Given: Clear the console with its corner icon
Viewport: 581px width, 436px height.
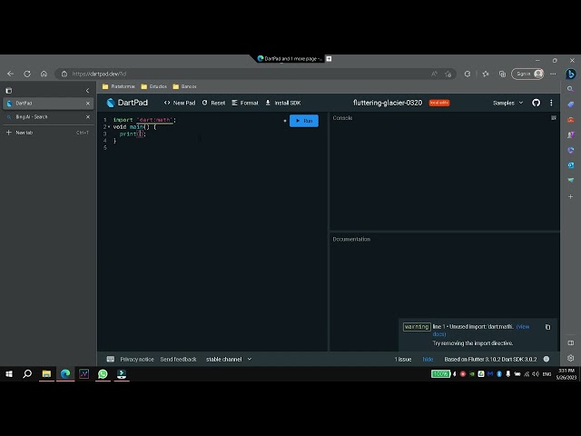Looking at the screenshot, I should pos(553,118).
